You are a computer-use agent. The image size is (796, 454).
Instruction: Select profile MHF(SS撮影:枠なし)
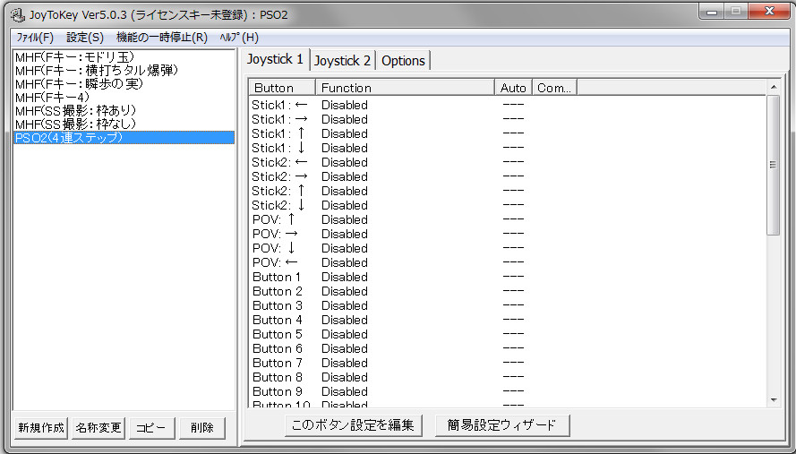tap(124, 124)
